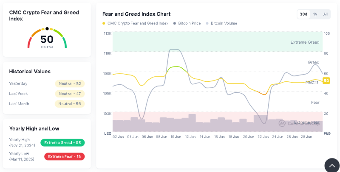Click the Extreme Greed zone label
This screenshot has height=172, width=340.
click(305, 42)
